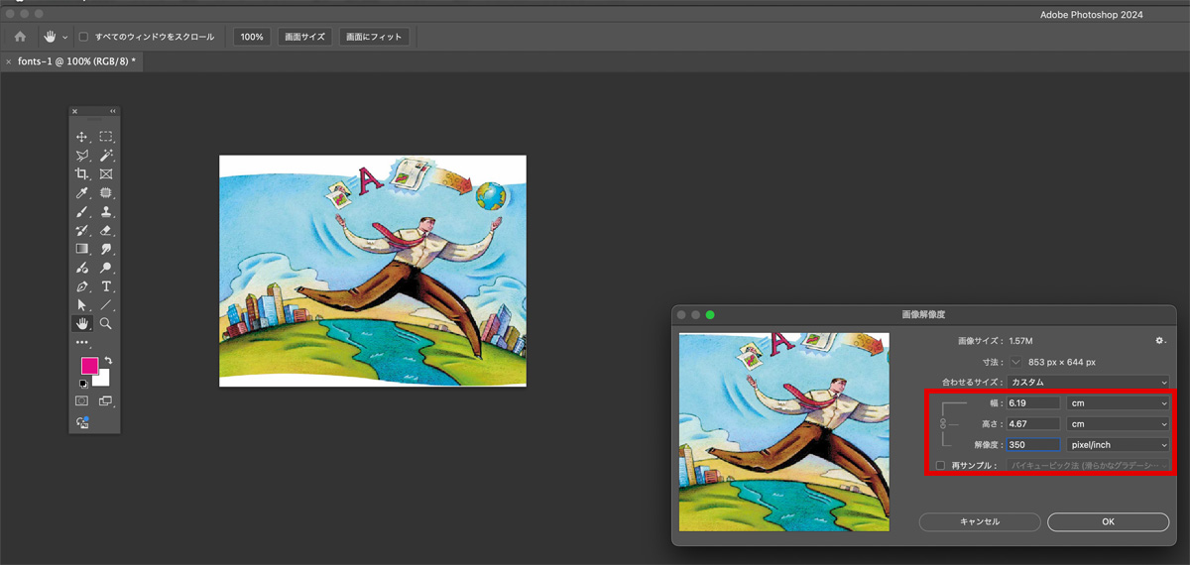1190x565 pixels.
Task: Enable the 再サンプル checkbox
Action: (940, 465)
